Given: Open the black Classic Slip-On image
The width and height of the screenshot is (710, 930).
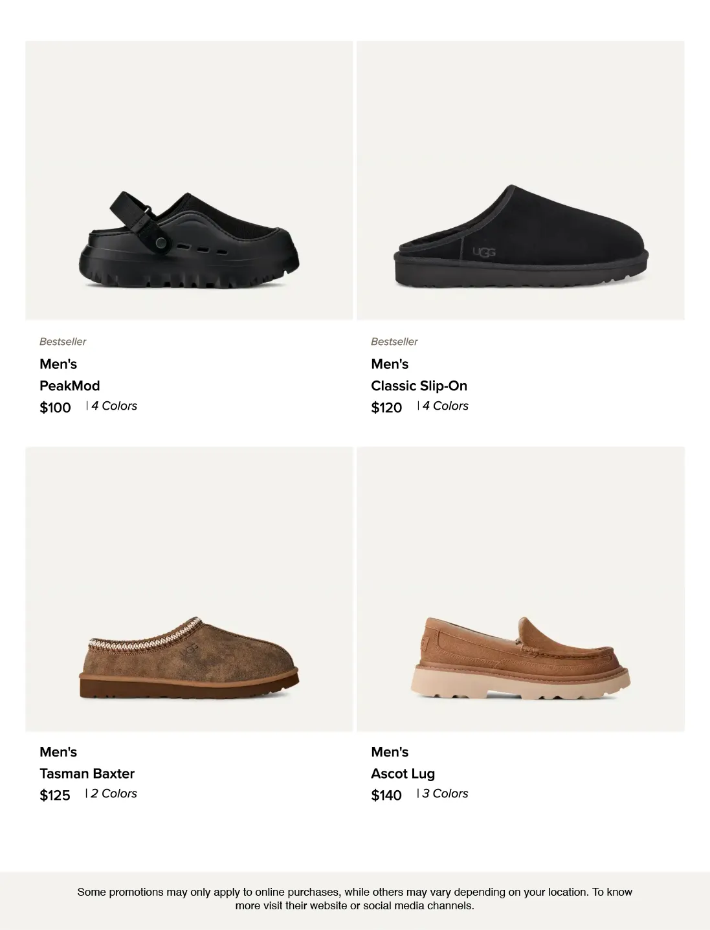Looking at the screenshot, I should (520, 181).
